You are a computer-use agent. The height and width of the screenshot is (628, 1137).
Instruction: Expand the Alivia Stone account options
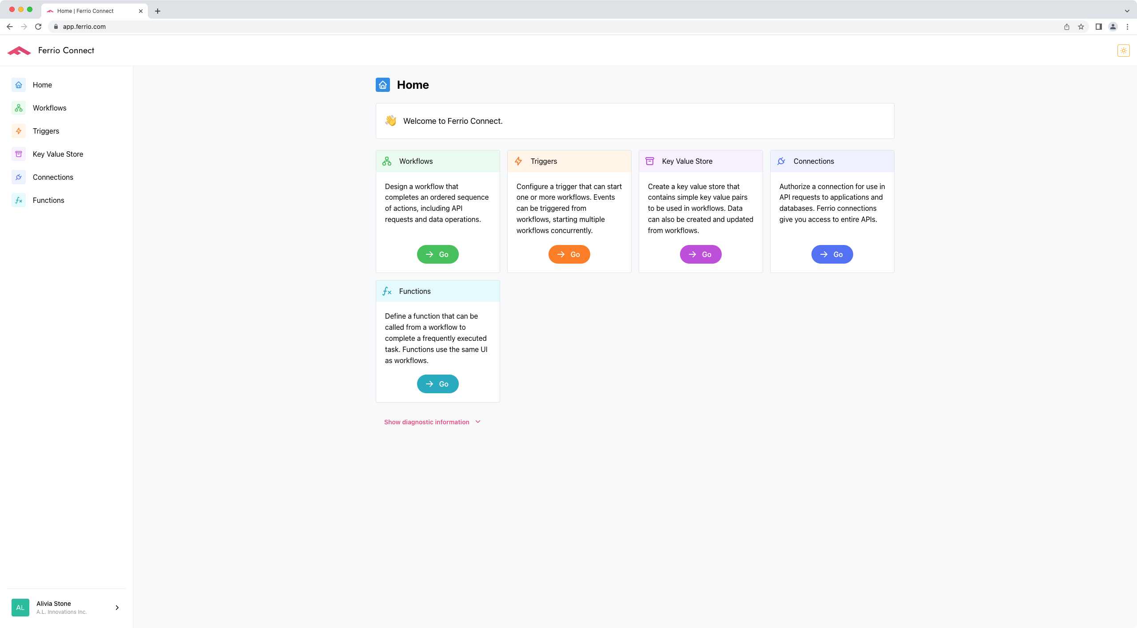pyautogui.click(x=117, y=607)
